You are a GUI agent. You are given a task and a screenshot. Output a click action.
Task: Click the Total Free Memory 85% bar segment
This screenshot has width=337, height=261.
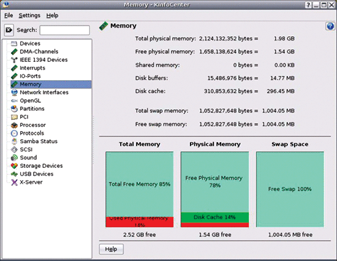coord(140,184)
